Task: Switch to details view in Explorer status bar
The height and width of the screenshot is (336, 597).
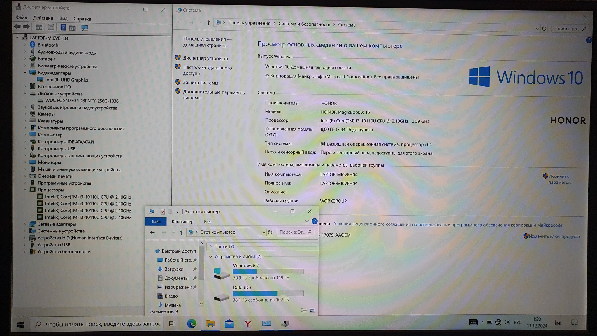Action: [x=304, y=311]
